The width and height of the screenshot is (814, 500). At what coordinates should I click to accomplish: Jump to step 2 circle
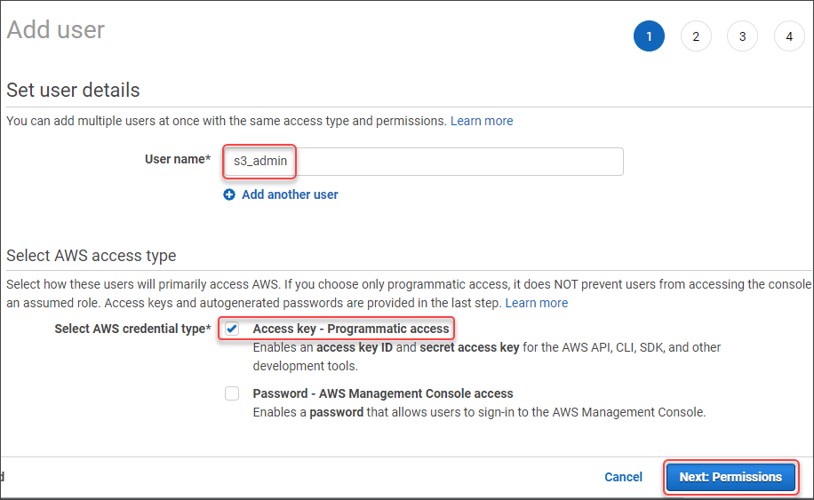point(696,36)
